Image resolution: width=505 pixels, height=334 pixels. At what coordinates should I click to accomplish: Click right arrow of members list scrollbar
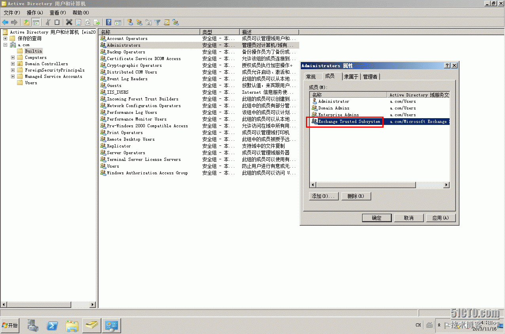446,185
